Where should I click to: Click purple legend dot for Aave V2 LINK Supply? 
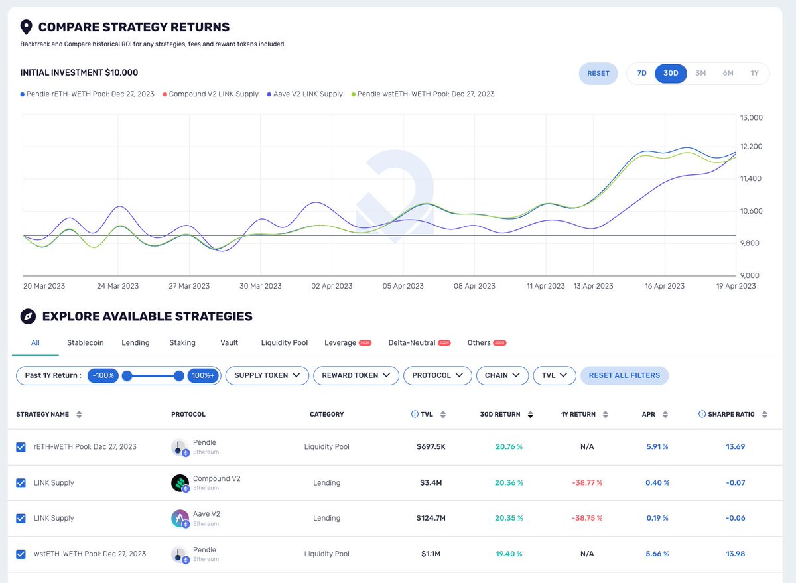(x=269, y=94)
